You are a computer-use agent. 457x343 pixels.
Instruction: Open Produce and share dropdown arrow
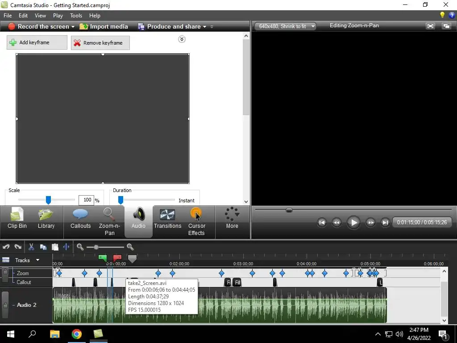click(x=204, y=27)
